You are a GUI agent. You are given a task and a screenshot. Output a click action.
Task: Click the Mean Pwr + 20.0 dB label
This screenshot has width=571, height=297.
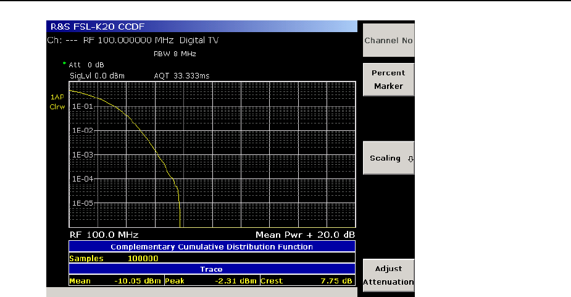(305, 235)
